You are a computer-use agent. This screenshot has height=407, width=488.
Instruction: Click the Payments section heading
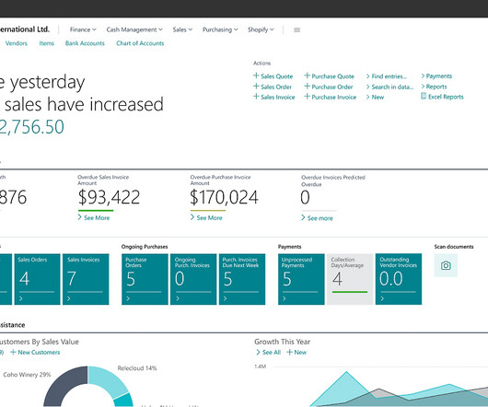[x=289, y=247]
